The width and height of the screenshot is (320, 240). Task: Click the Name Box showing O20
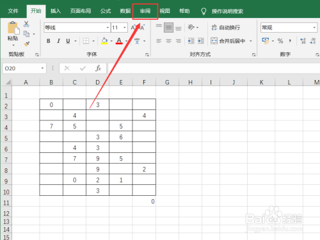(22, 68)
